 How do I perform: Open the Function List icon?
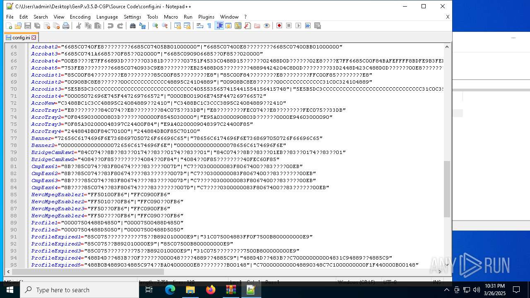click(x=248, y=26)
